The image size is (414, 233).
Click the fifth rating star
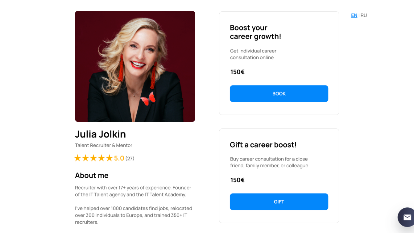109,158
